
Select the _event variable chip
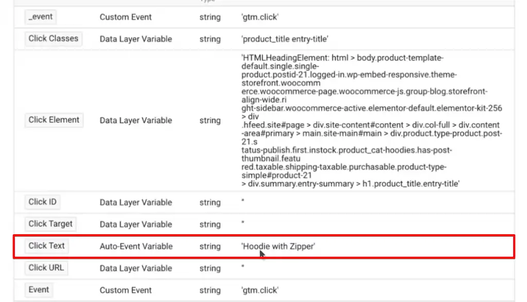40,17
